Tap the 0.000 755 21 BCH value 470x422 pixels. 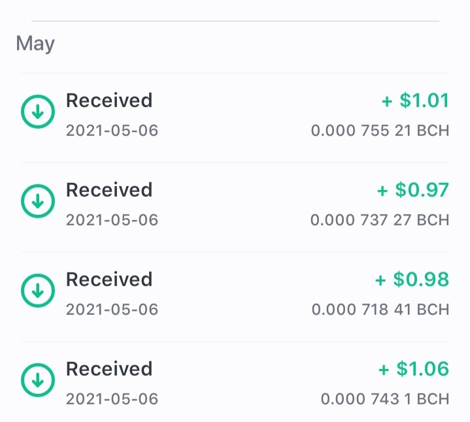click(380, 131)
